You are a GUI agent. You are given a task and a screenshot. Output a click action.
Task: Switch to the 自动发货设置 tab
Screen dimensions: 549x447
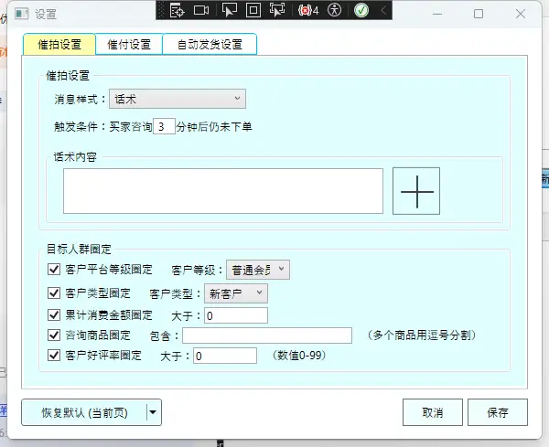point(210,44)
